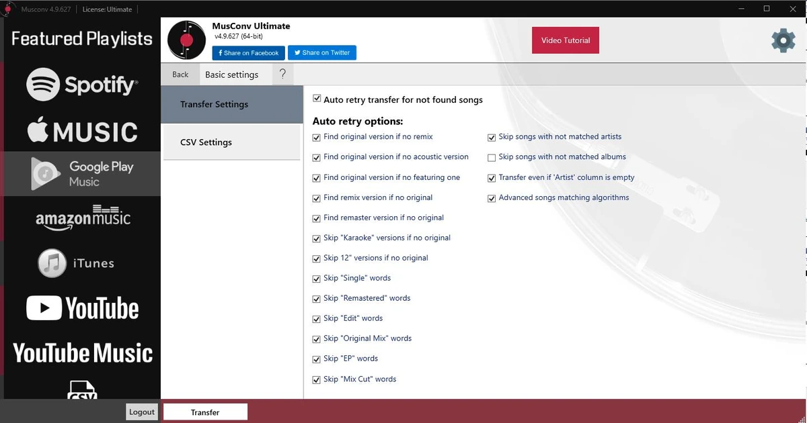Select Apple Music in the sidebar
807x423 pixels.
point(82,130)
